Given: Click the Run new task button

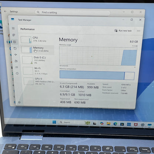Looking at the screenshot, I should click(123, 31).
